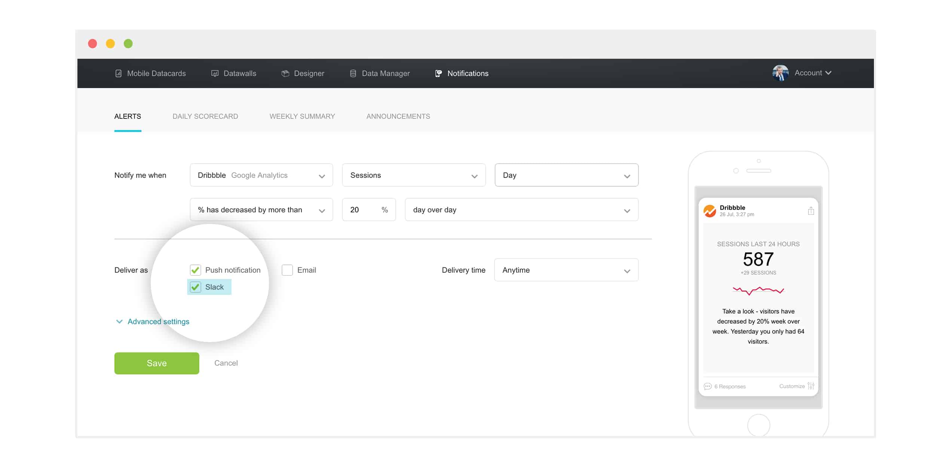Tap the Customize sliders icon on card
Screen dimensions: 951x471
click(x=811, y=386)
